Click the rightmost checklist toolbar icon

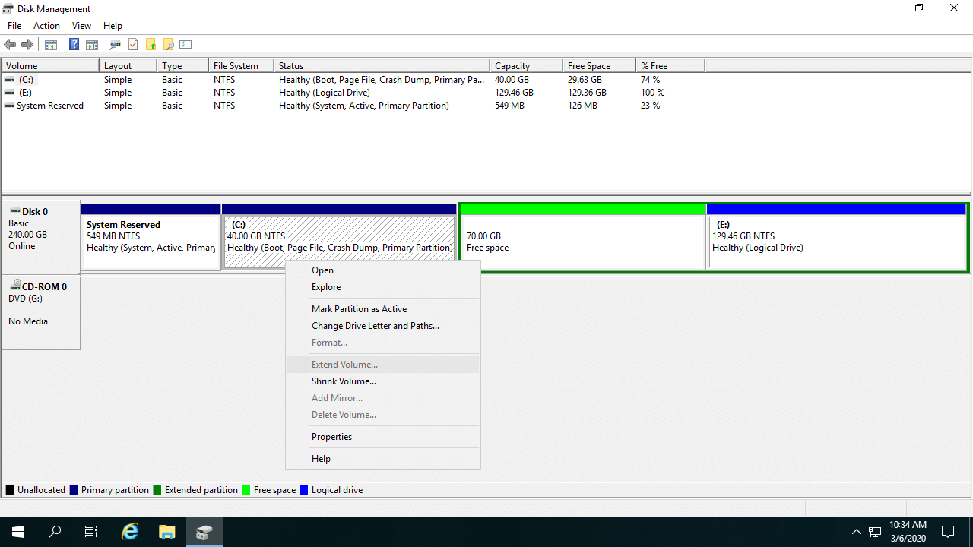coord(185,44)
